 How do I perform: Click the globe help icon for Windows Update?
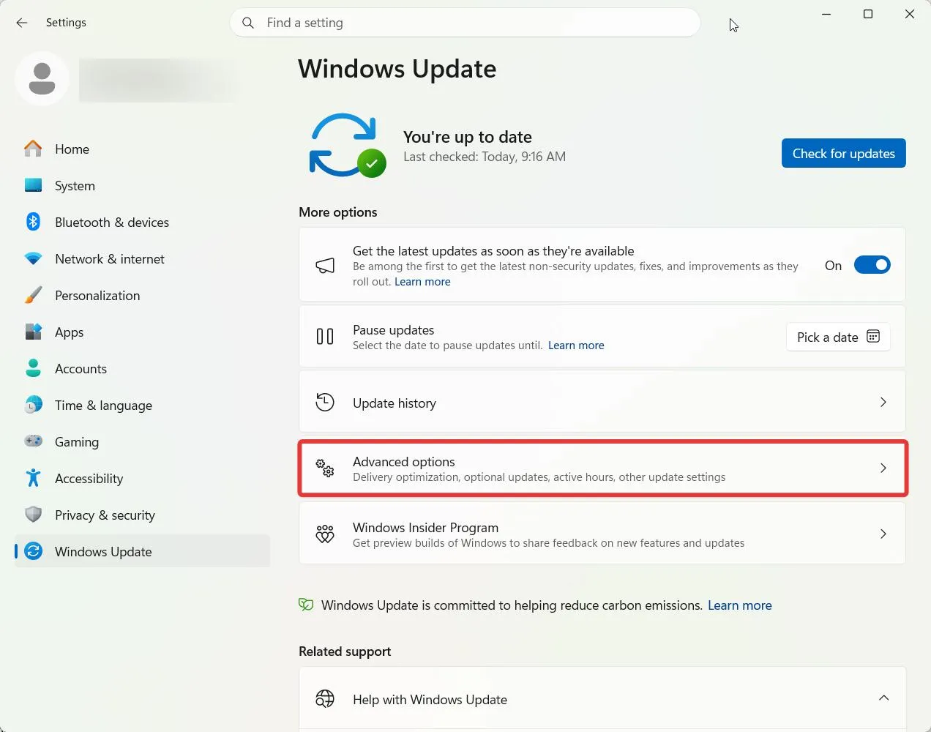[x=325, y=698]
